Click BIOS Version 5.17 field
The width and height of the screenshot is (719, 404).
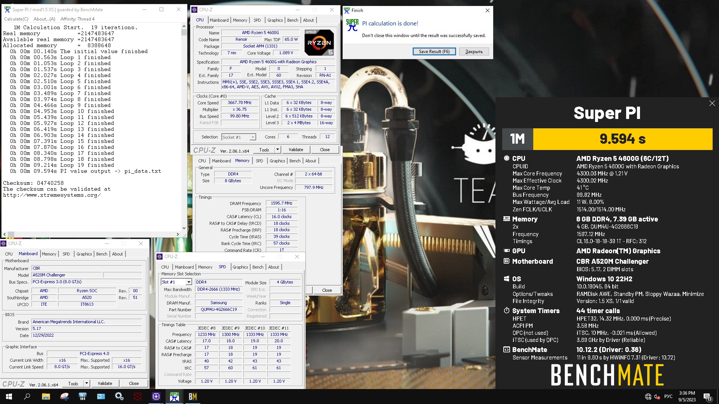point(87,328)
